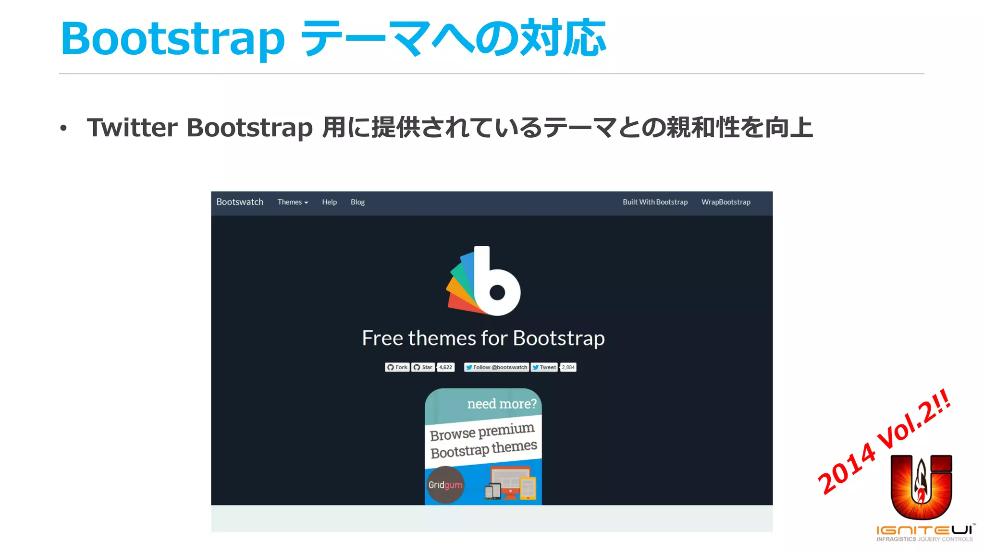984x553 pixels.
Task: Click the Free themes for Bootstrap heading
Action: 483,338
